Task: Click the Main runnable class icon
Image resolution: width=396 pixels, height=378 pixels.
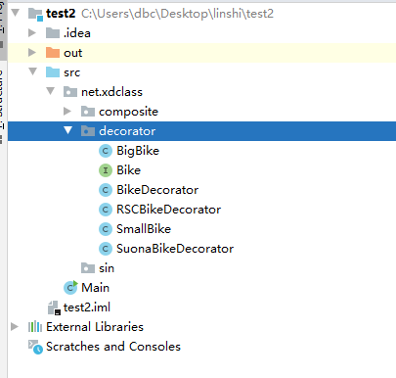Action: click(x=70, y=288)
